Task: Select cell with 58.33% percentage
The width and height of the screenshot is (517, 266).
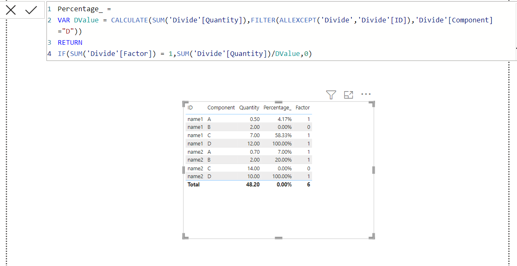Action: (283, 135)
